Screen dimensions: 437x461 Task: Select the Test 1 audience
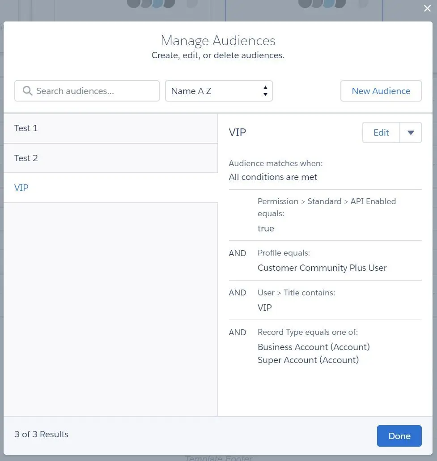[x=110, y=128]
